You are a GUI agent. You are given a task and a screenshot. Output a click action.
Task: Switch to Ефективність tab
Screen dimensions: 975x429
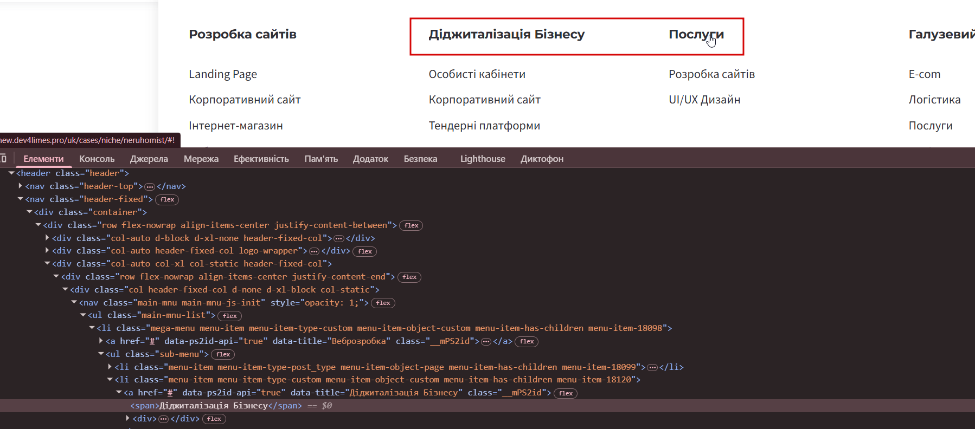(x=261, y=159)
